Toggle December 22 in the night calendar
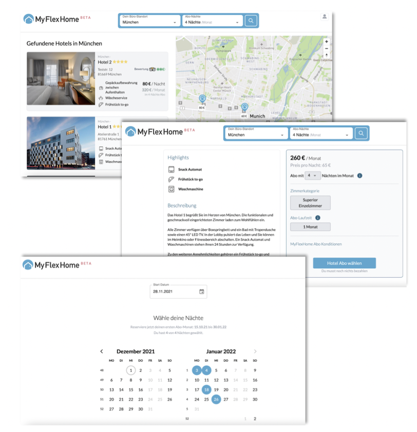Image resolution: width=417 pixels, height=432 pixels. click(131, 399)
